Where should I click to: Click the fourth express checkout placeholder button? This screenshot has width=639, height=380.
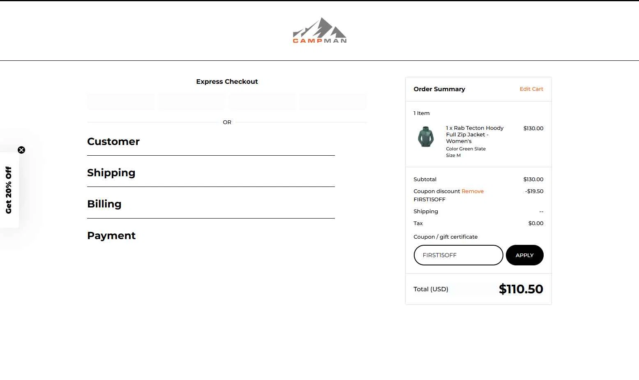(333, 101)
